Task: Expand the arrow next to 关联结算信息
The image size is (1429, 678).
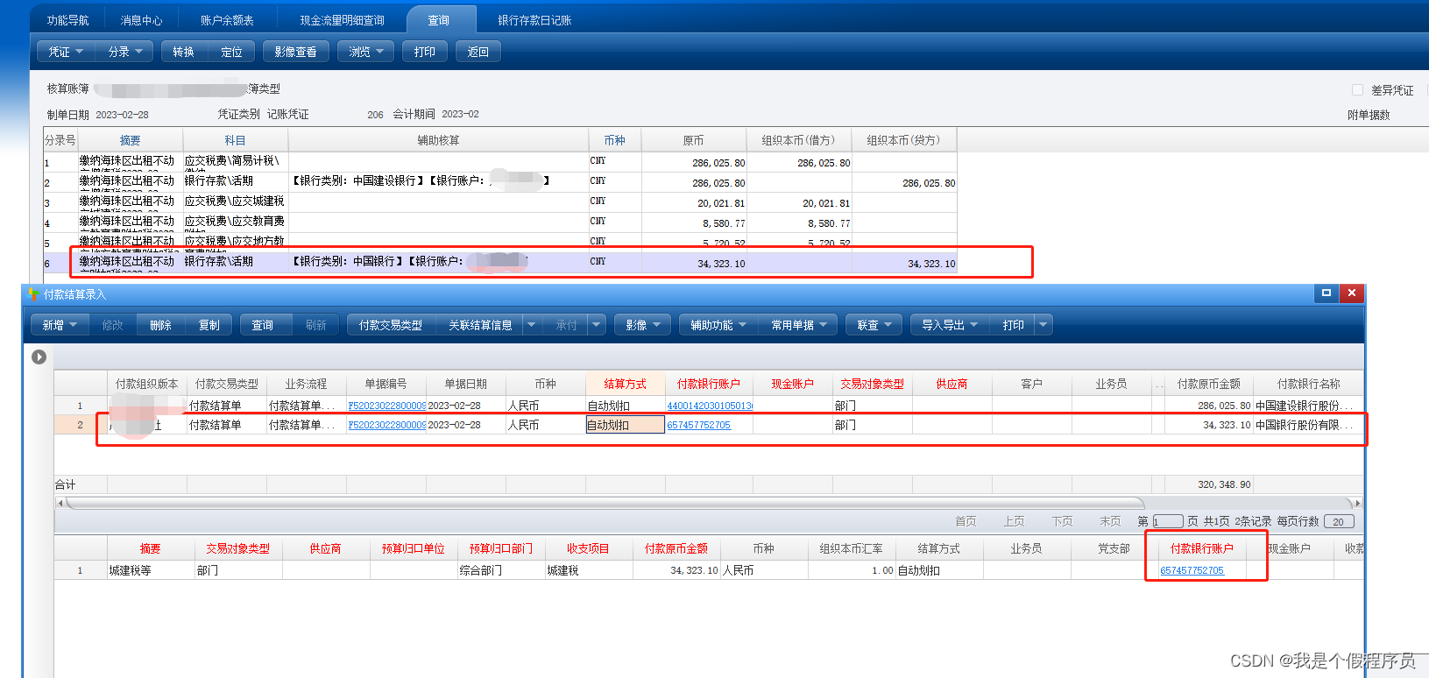Action: click(x=530, y=325)
